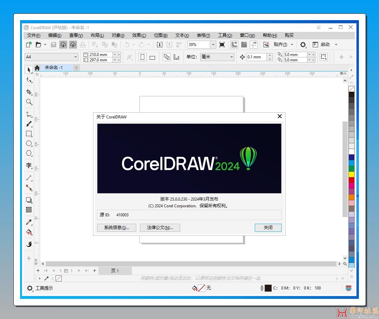
Task: Click 法律公文(N)... button
Action: 160,228
